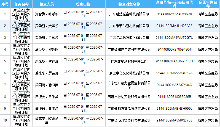Screen dimensions: 220x127
Task: Select the 所属单位名称 column header
Action: click(x=208, y=4)
